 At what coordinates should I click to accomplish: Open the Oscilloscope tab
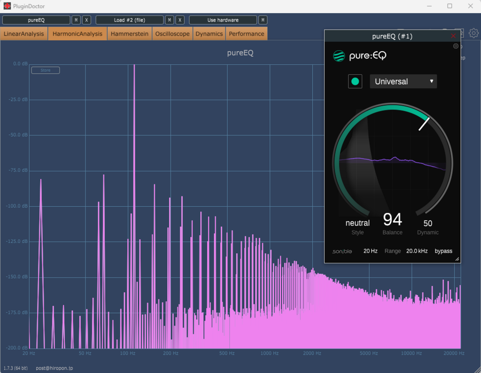(x=172, y=34)
